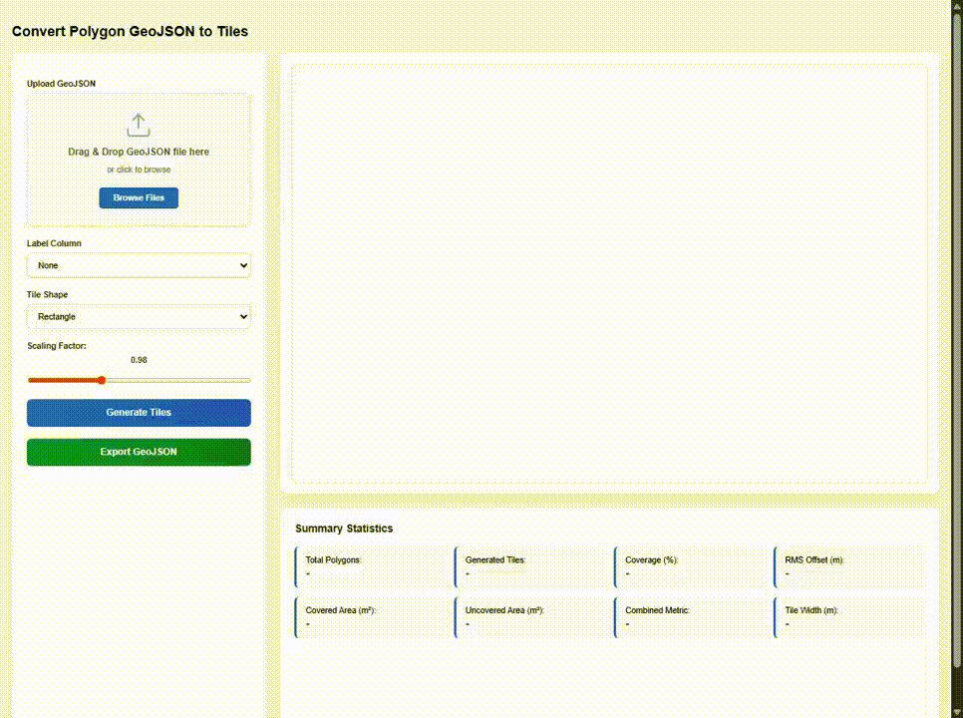Click the Scaling Factor slider handle
Screen dimensions: 963x718
coord(101,380)
